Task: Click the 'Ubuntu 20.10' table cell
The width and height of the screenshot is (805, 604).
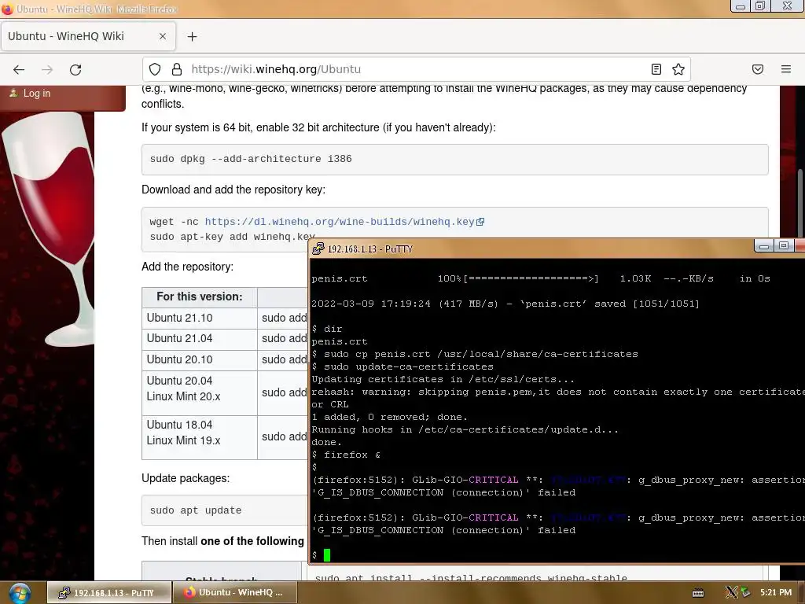Action: 200,359
